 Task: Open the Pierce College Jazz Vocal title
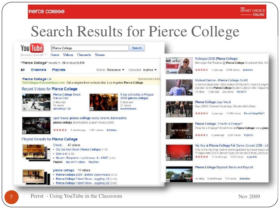pos(213,102)
